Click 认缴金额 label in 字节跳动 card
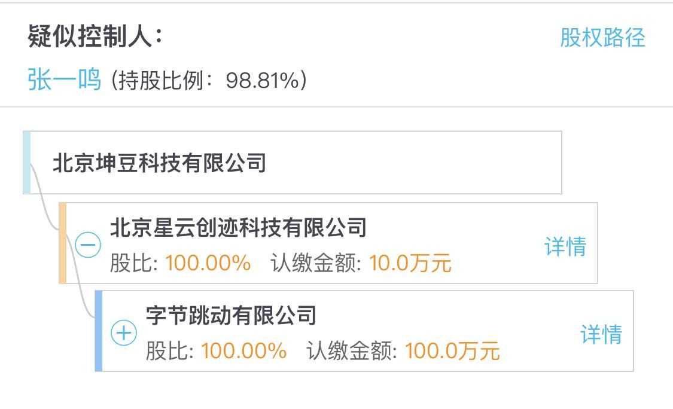The image size is (673, 409). (x=352, y=351)
